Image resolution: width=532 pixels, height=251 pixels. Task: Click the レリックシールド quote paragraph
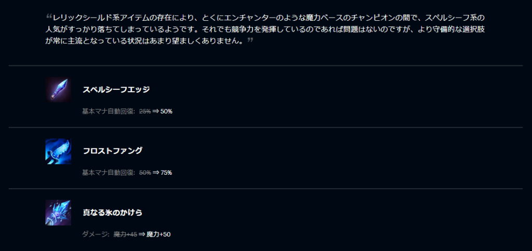point(265,30)
